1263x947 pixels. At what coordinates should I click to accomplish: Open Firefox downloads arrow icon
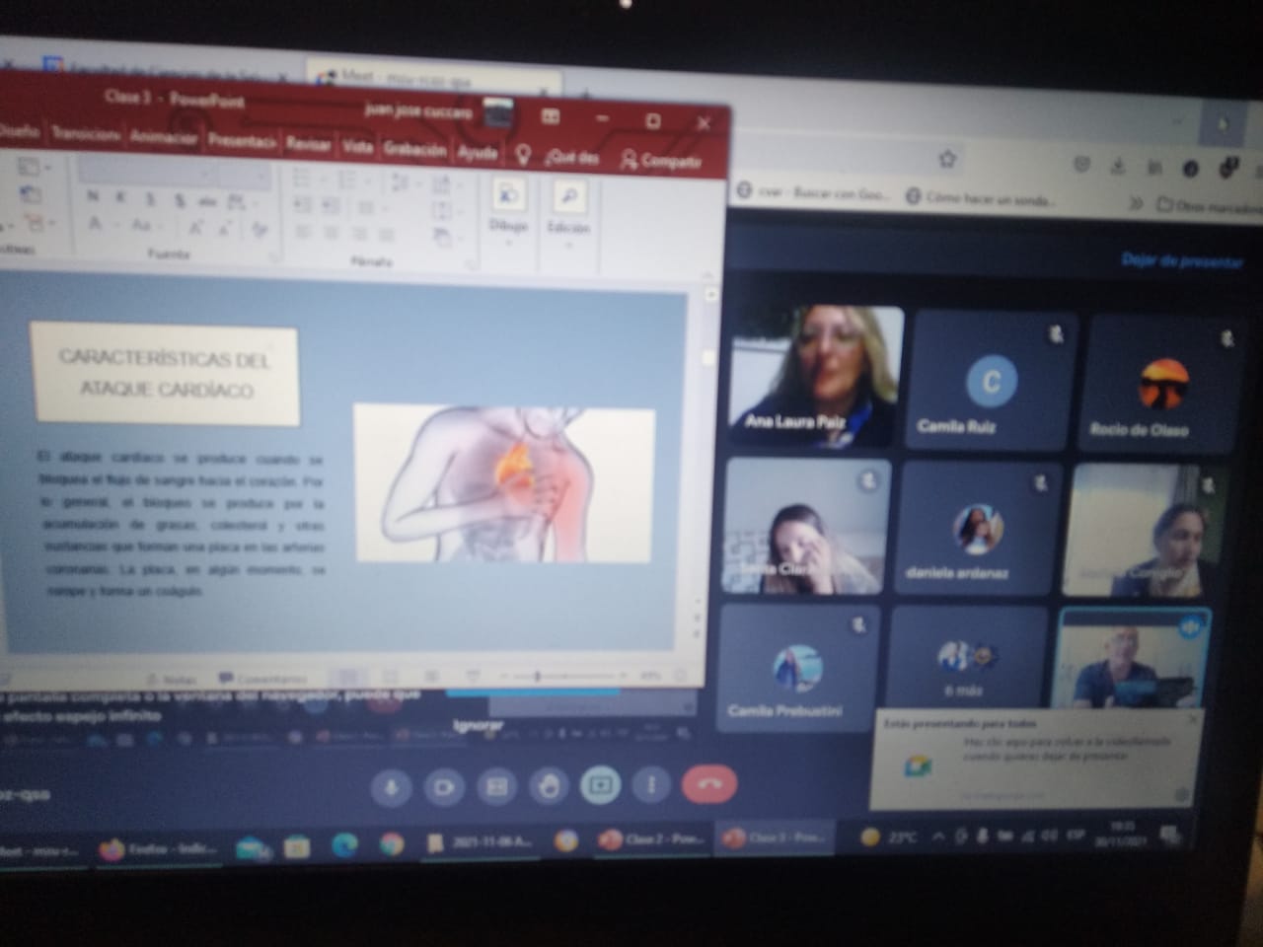point(1118,166)
